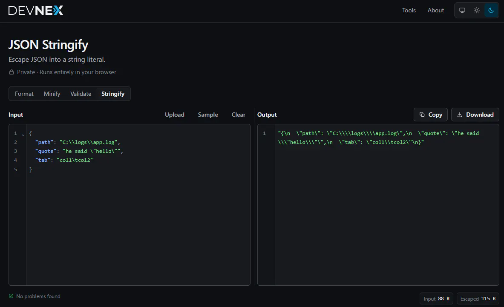Image resolution: width=504 pixels, height=307 pixels.
Task: Switch to the Minify tab
Action: click(52, 94)
